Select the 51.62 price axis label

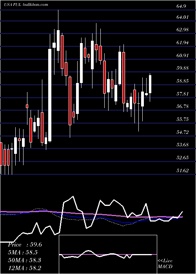click(183, 171)
